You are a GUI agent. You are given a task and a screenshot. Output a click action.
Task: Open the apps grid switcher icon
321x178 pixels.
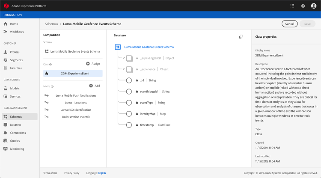tap(292, 6)
